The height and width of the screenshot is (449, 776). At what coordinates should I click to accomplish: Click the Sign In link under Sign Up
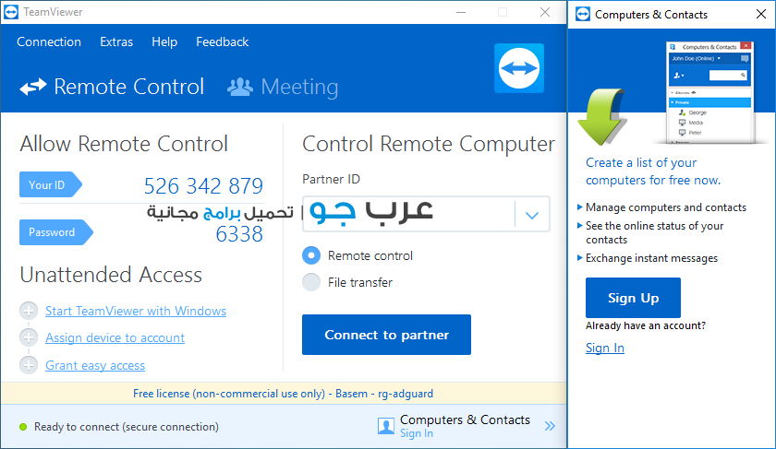tap(605, 348)
